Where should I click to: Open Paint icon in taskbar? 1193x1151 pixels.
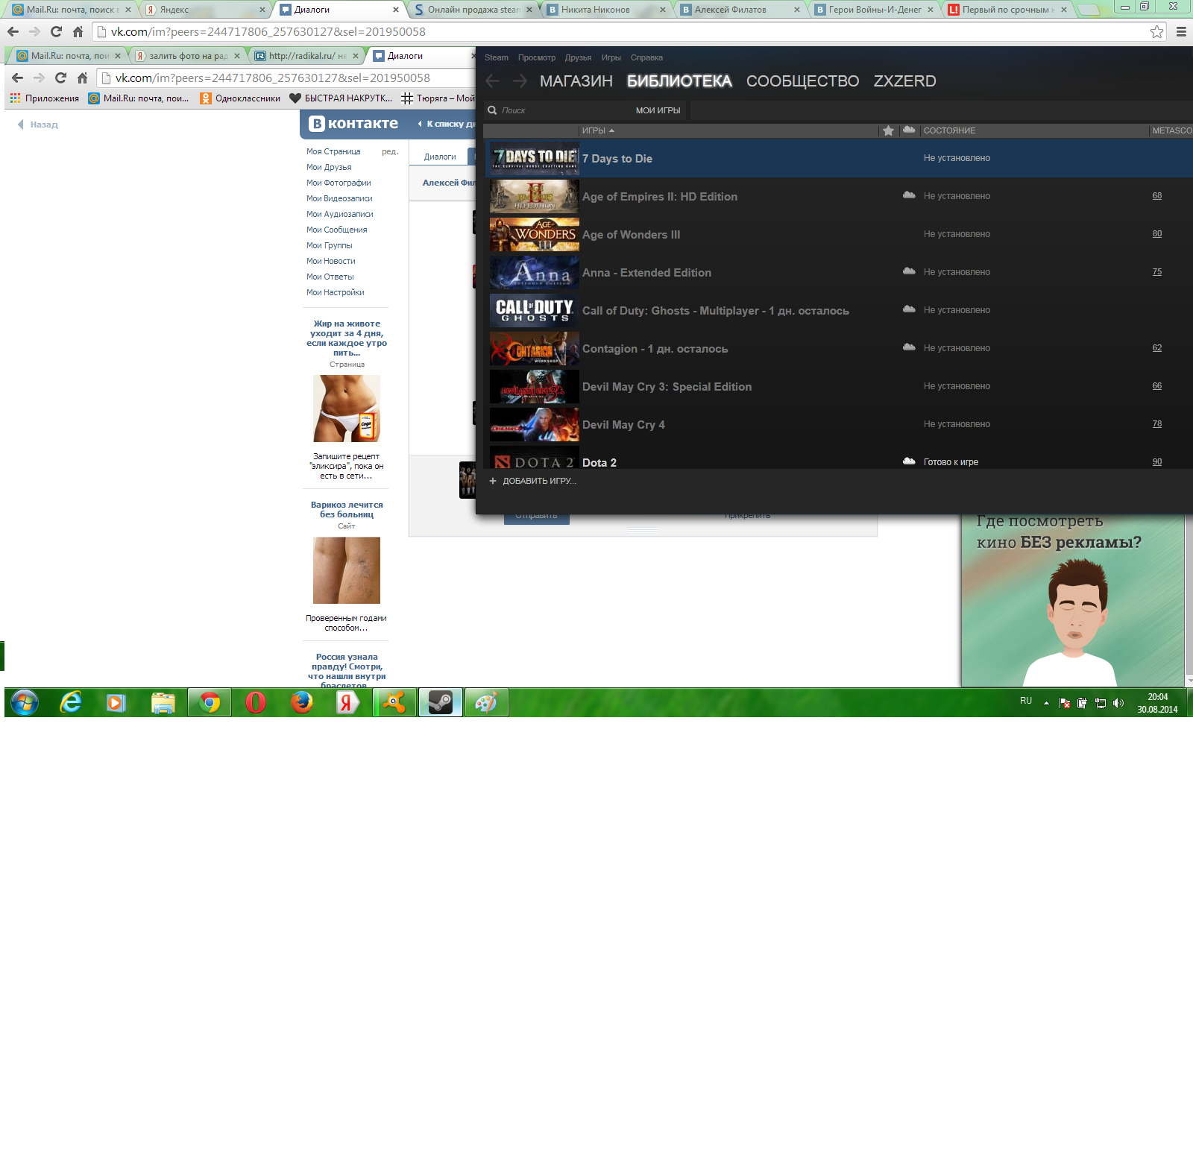(486, 702)
